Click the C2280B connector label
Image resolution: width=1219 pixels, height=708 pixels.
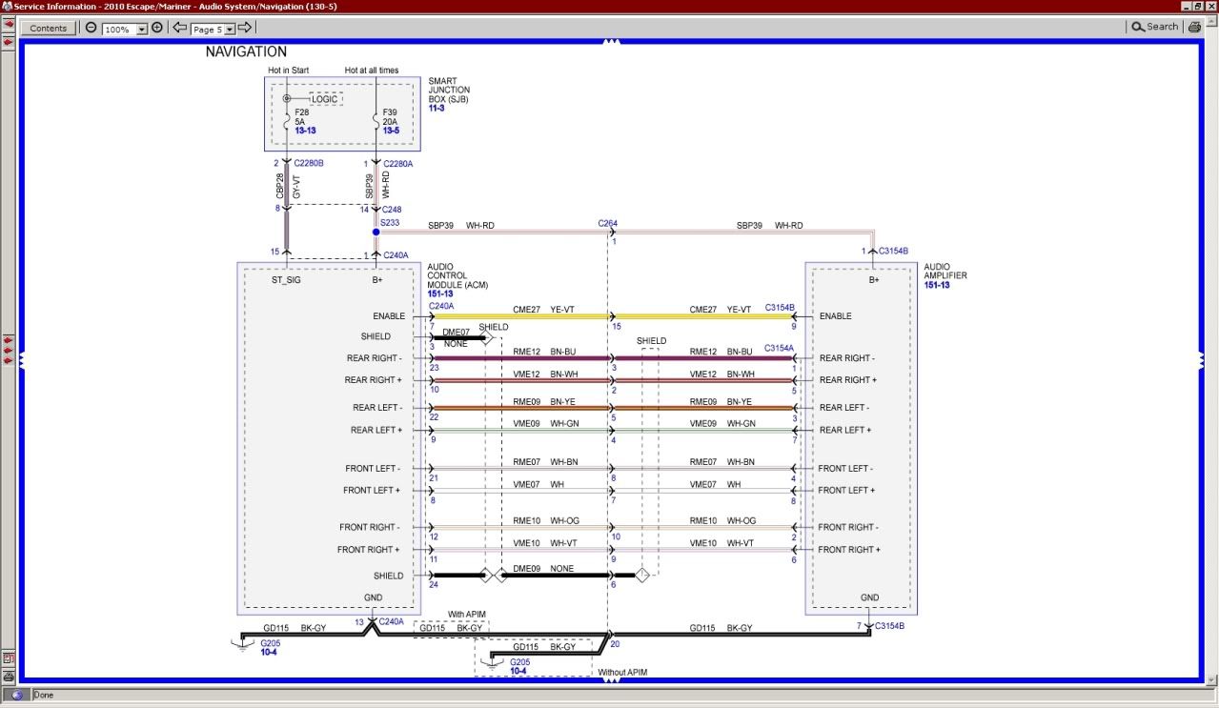click(308, 163)
